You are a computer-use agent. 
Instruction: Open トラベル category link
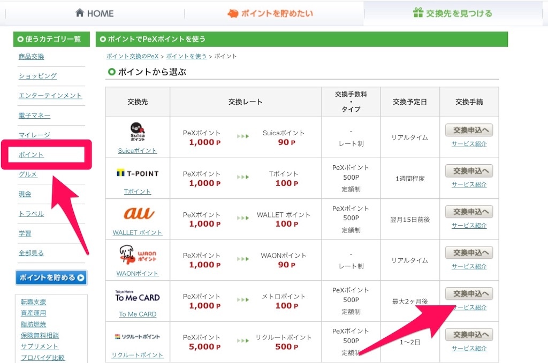tap(31, 214)
